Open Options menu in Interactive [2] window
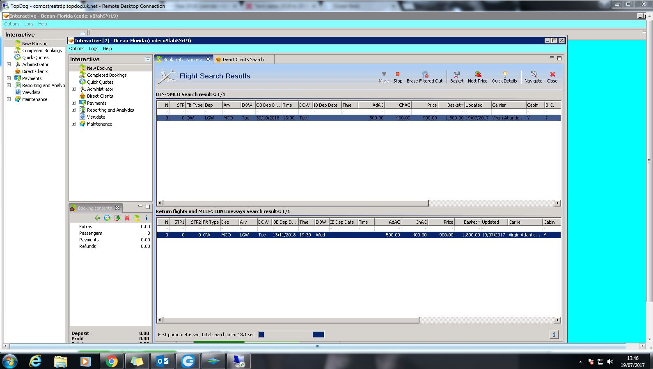The height and width of the screenshot is (369, 653). click(x=77, y=48)
